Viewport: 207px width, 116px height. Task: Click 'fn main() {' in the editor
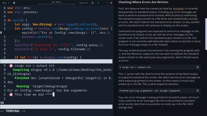(x=17, y=20)
